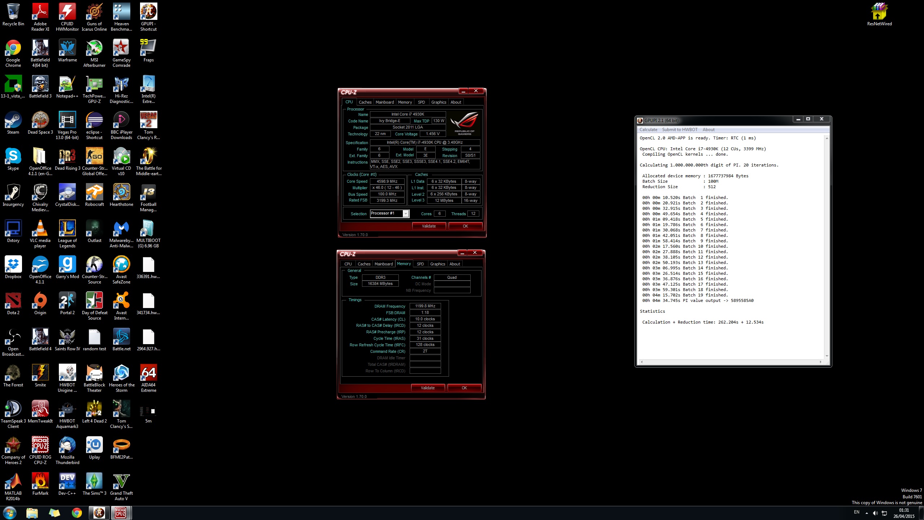Open the Skype desktop icon

point(13,159)
